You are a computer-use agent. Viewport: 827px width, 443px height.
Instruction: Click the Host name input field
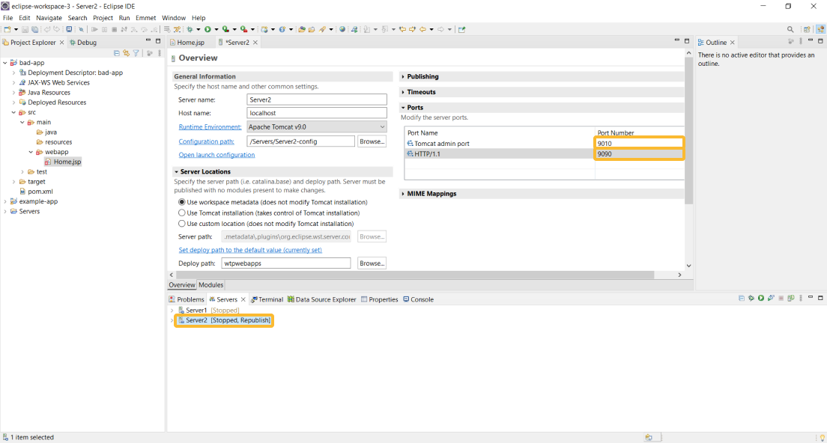click(x=316, y=113)
